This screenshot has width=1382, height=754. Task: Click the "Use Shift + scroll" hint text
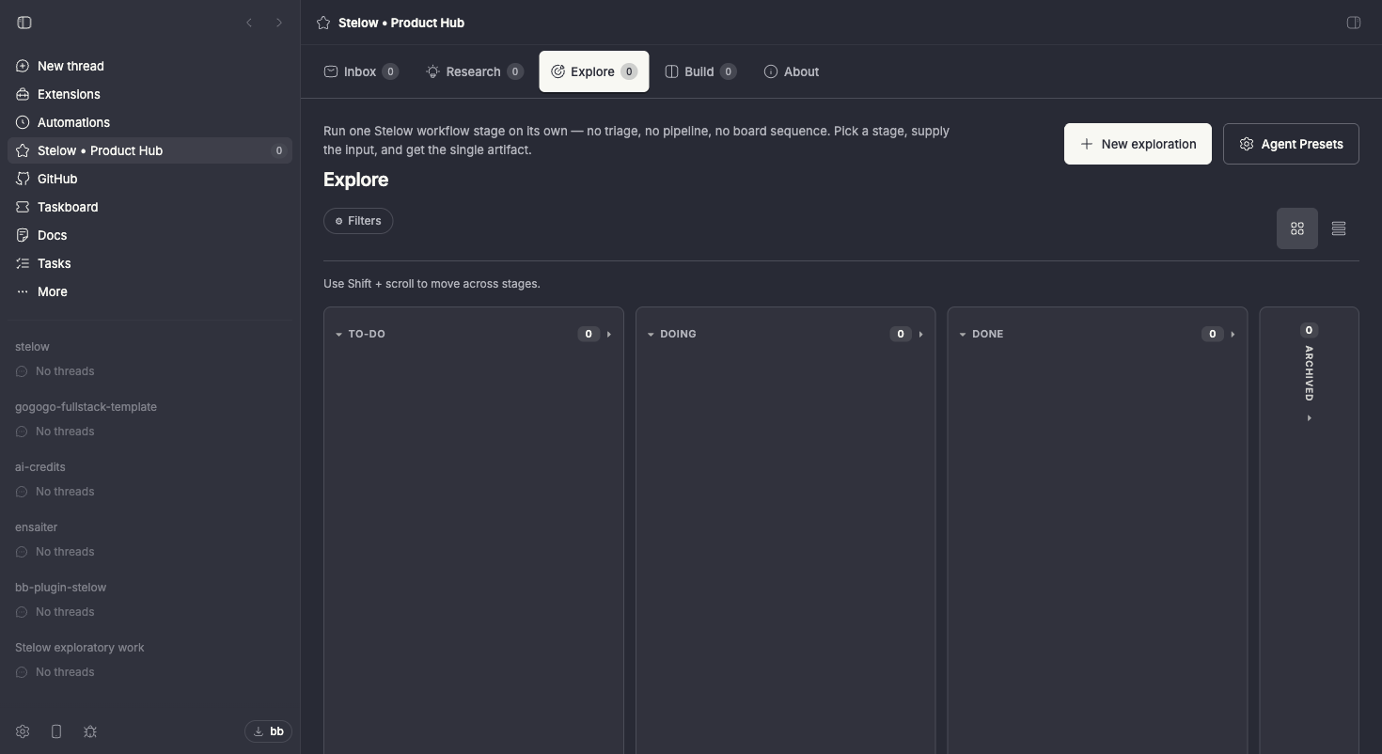pos(432,284)
